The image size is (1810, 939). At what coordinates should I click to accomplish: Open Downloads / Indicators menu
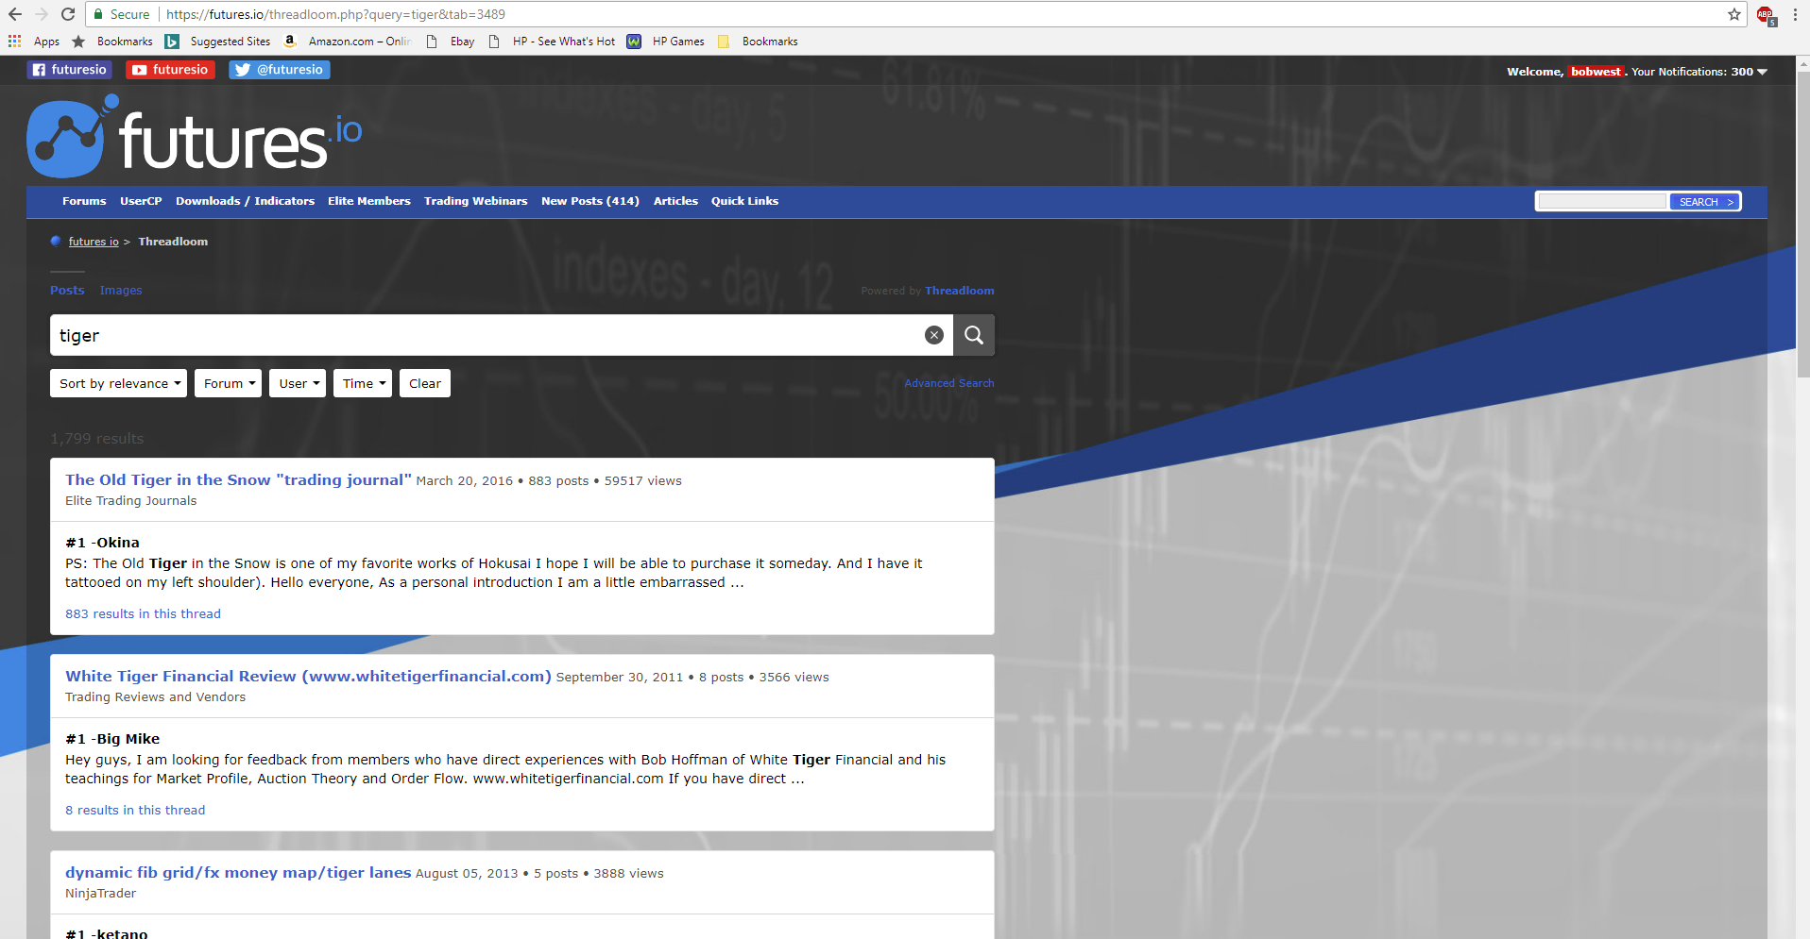point(245,201)
